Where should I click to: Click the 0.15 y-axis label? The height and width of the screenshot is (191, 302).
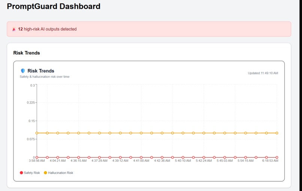coord(32,121)
